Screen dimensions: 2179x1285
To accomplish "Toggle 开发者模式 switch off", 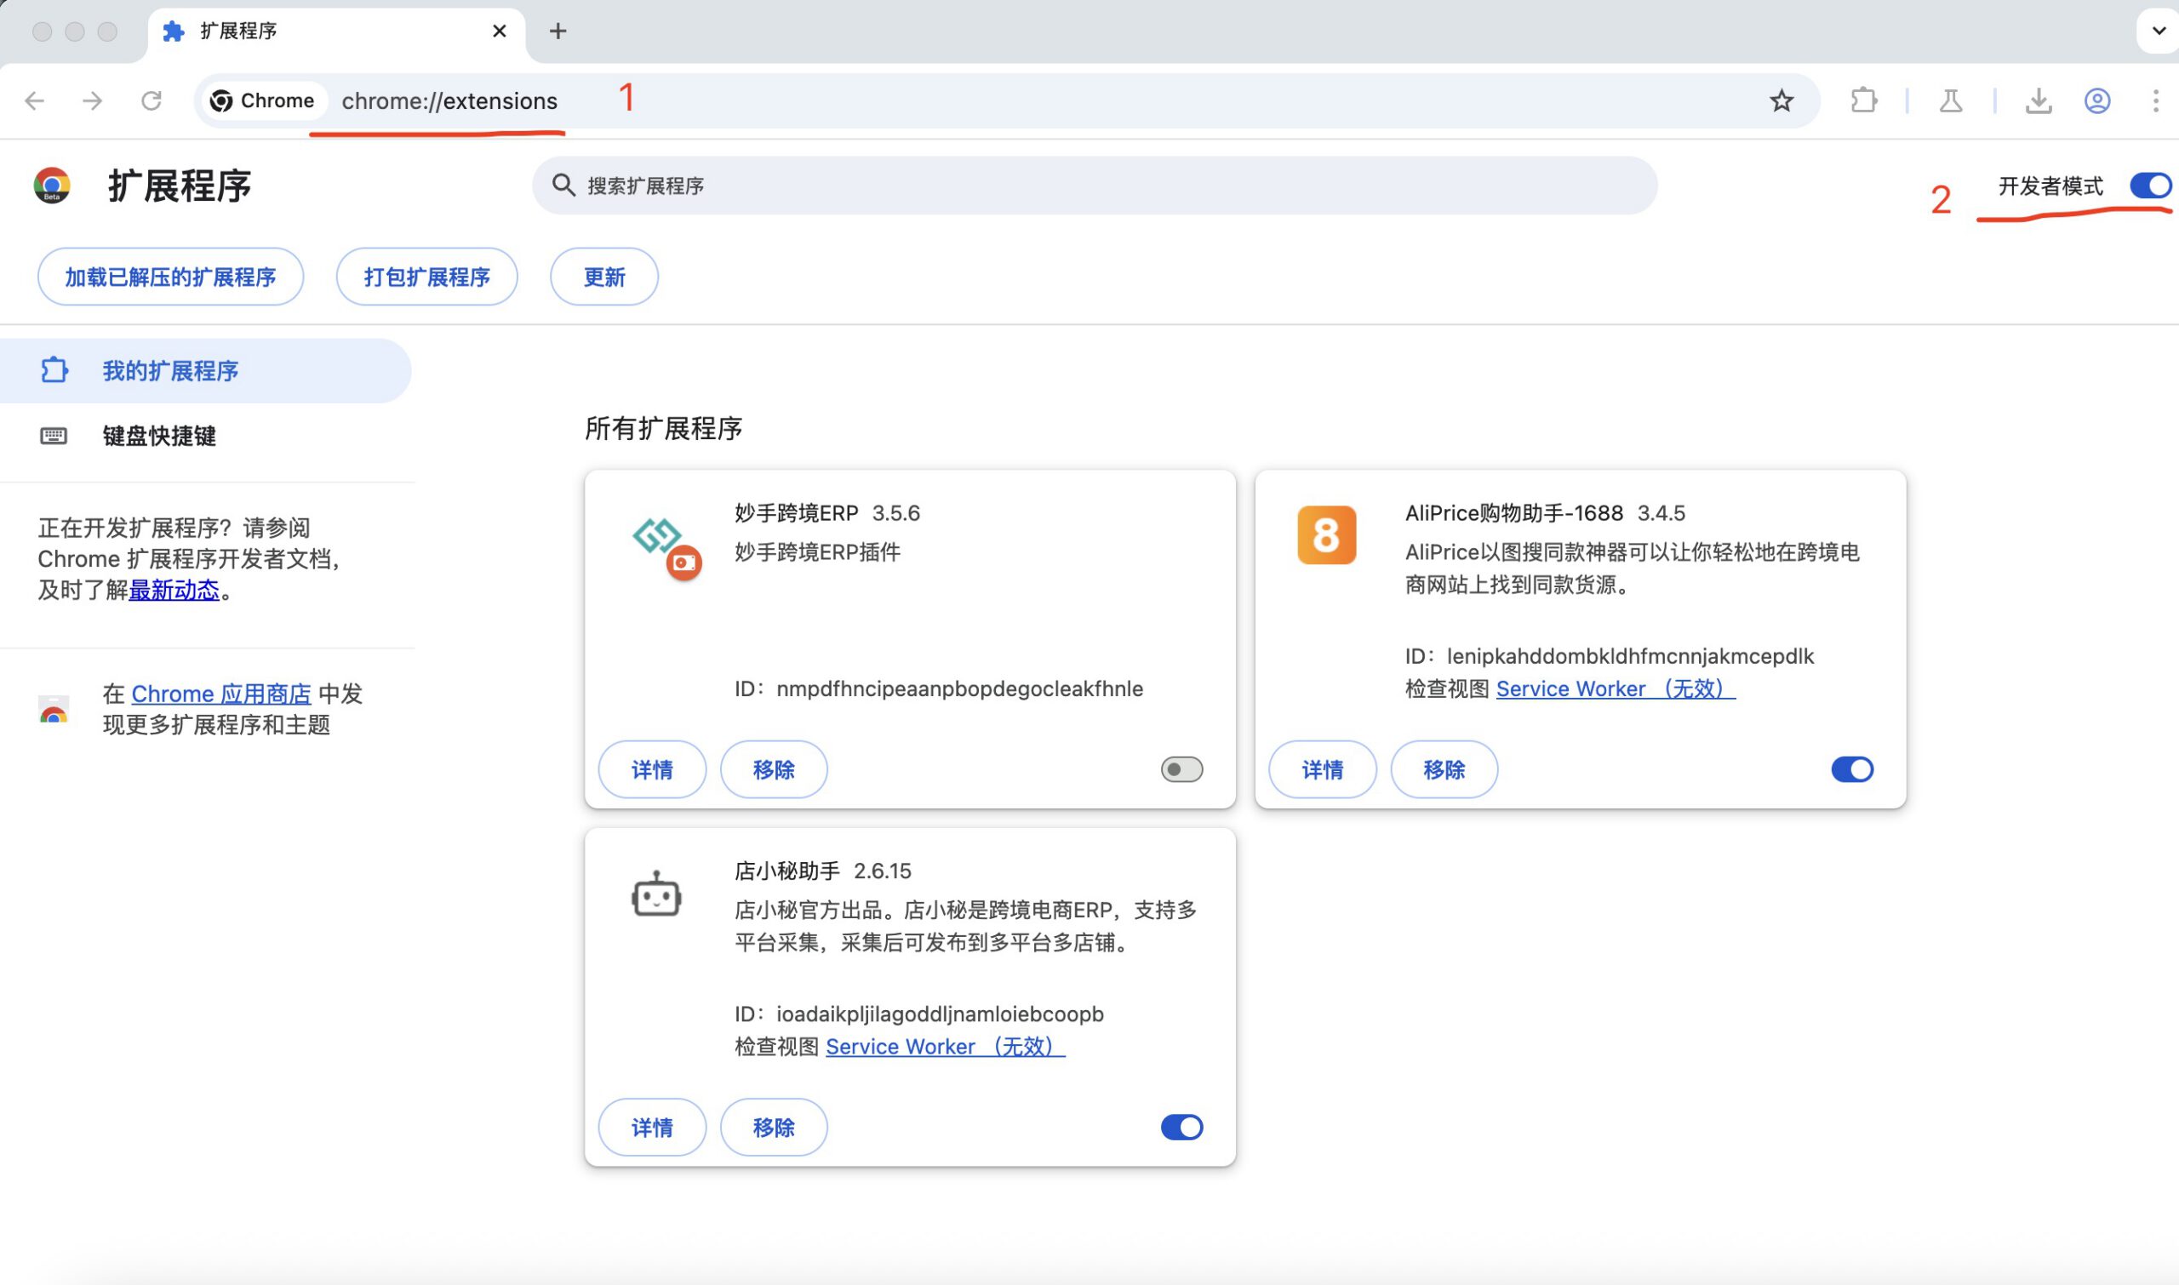I will (2150, 186).
